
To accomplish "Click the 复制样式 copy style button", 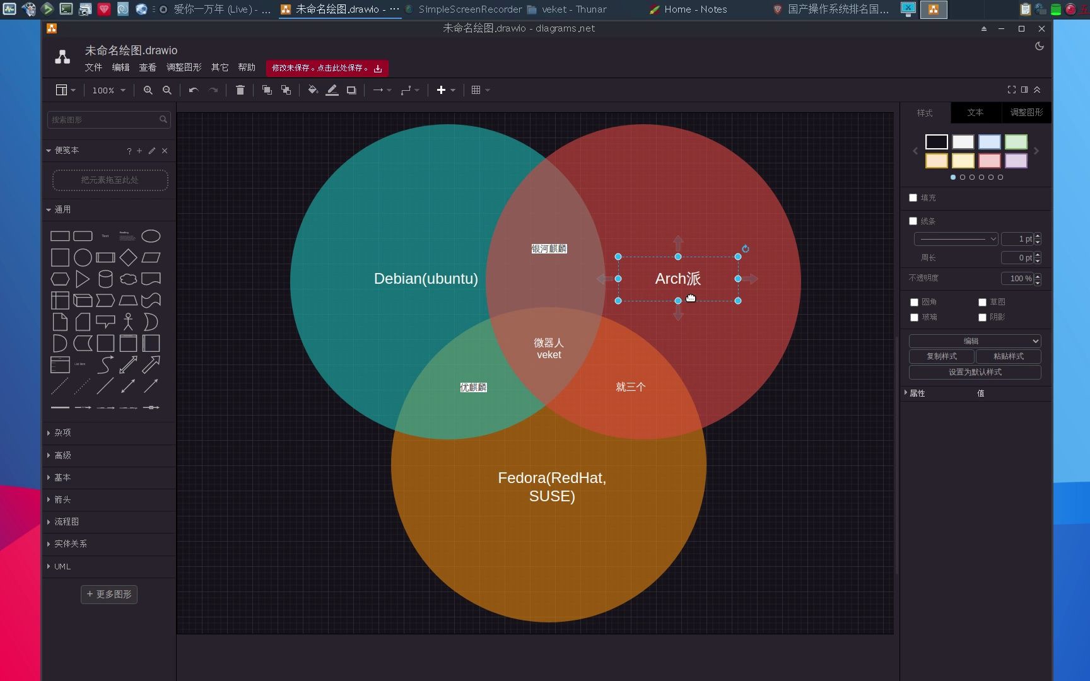I will click(x=941, y=356).
